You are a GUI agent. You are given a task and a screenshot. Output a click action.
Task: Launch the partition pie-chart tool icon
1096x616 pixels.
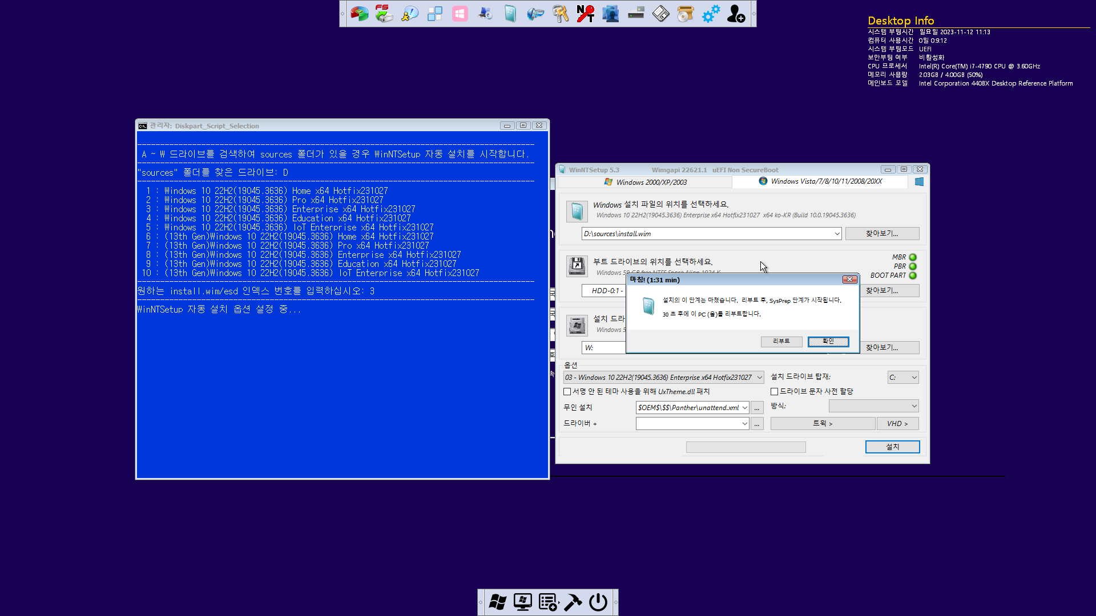tap(359, 13)
